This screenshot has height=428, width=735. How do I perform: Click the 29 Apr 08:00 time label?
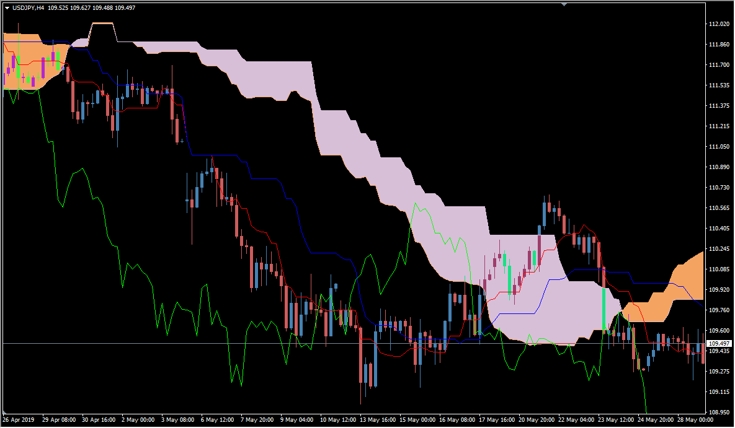59,420
